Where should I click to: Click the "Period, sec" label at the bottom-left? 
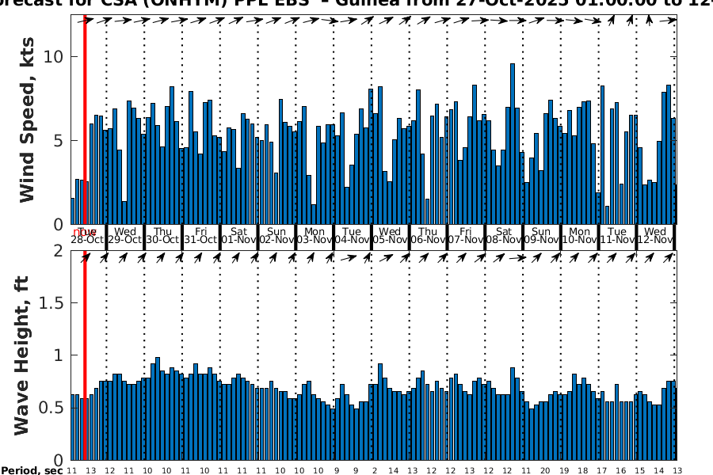[x=32, y=470]
